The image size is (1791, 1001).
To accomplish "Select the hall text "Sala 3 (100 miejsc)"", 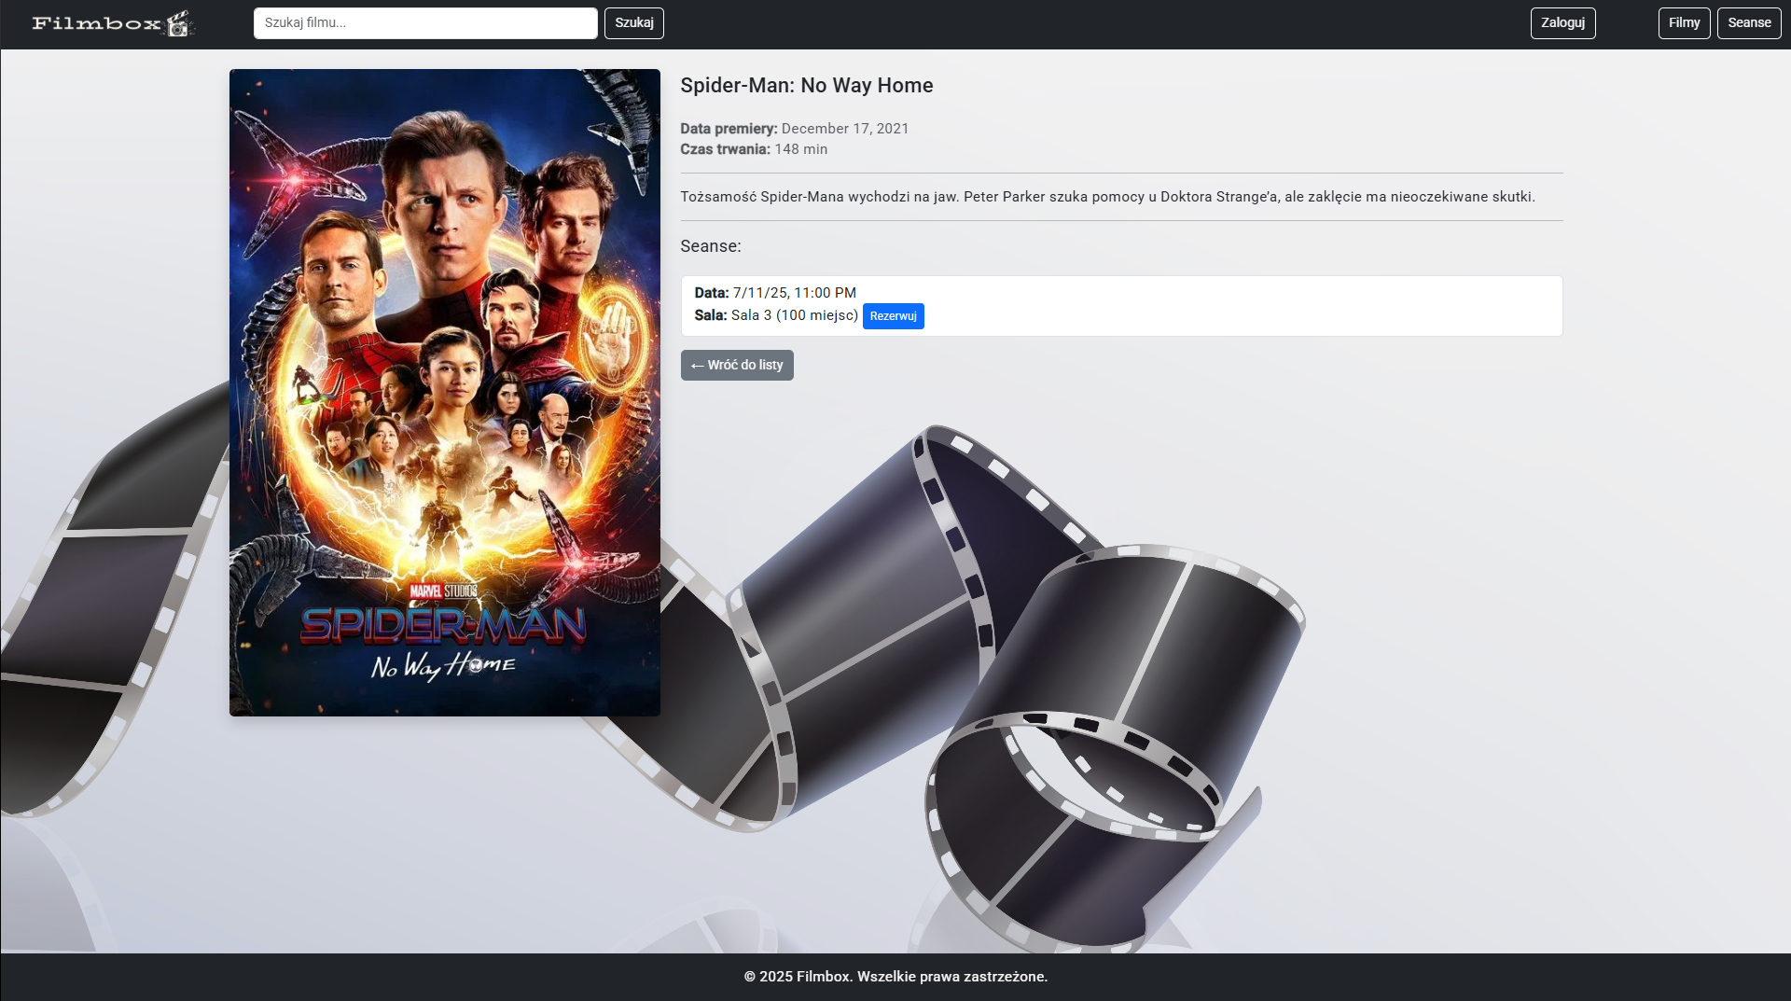I will [795, 315].
